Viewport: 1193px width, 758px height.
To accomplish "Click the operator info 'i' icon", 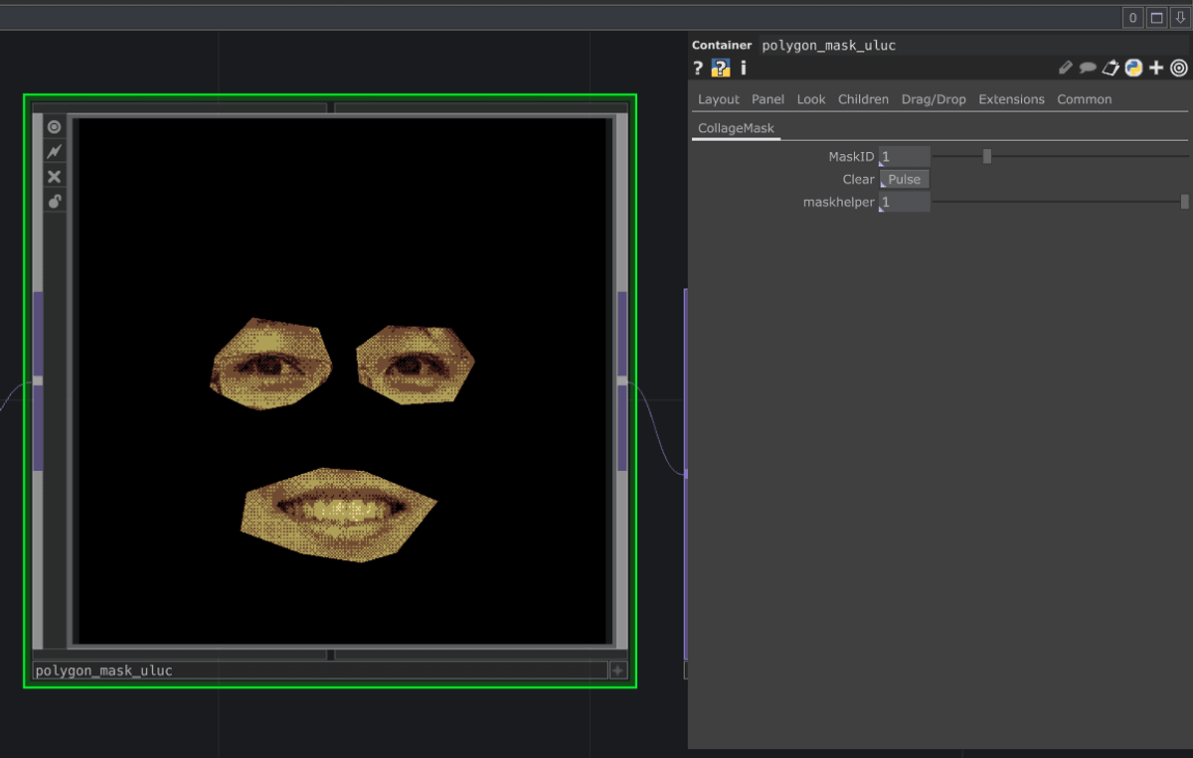I will (743, 69).
